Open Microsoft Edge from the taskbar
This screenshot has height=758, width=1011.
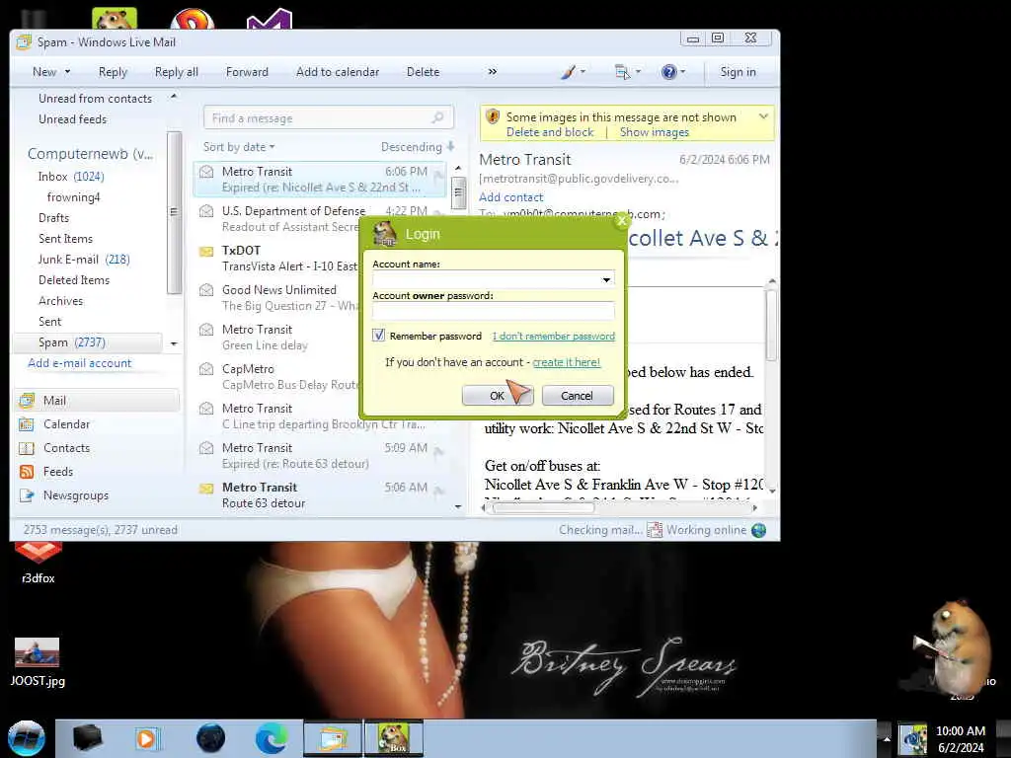(x=271, y=738)
